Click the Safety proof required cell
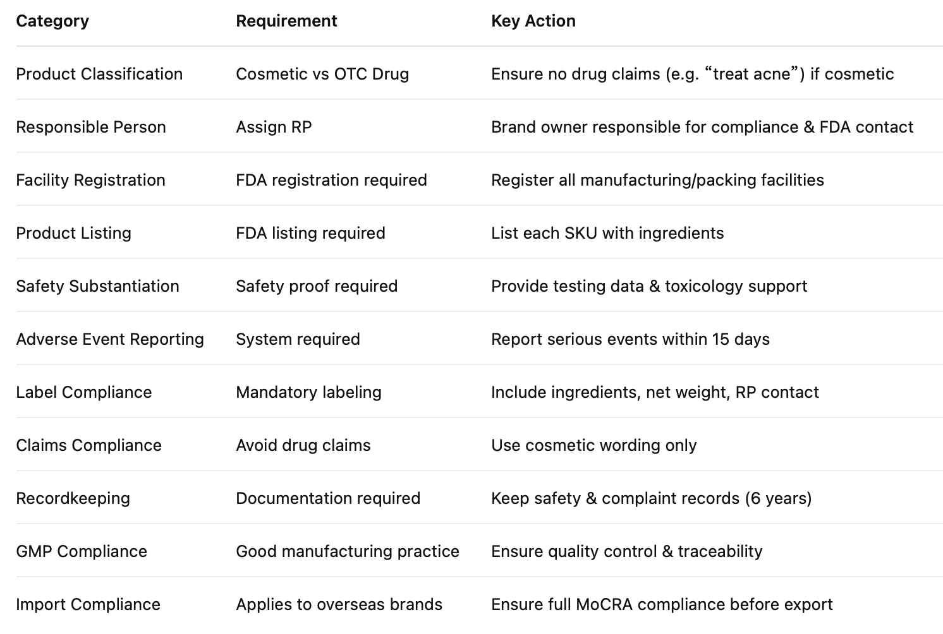The height and width of the screenshot is (634, 943). 317,286
